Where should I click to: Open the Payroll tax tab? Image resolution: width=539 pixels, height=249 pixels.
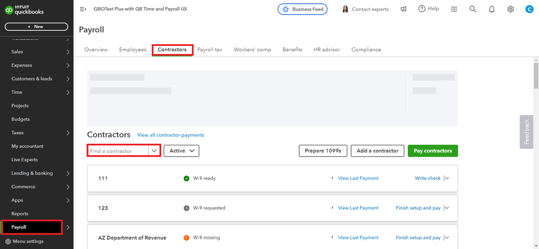coord(210,50)
